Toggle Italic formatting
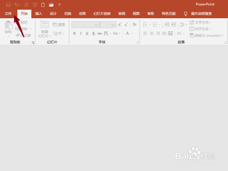 [81, 33]
